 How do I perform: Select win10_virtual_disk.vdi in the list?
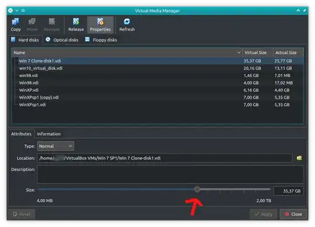click(157, 68)
